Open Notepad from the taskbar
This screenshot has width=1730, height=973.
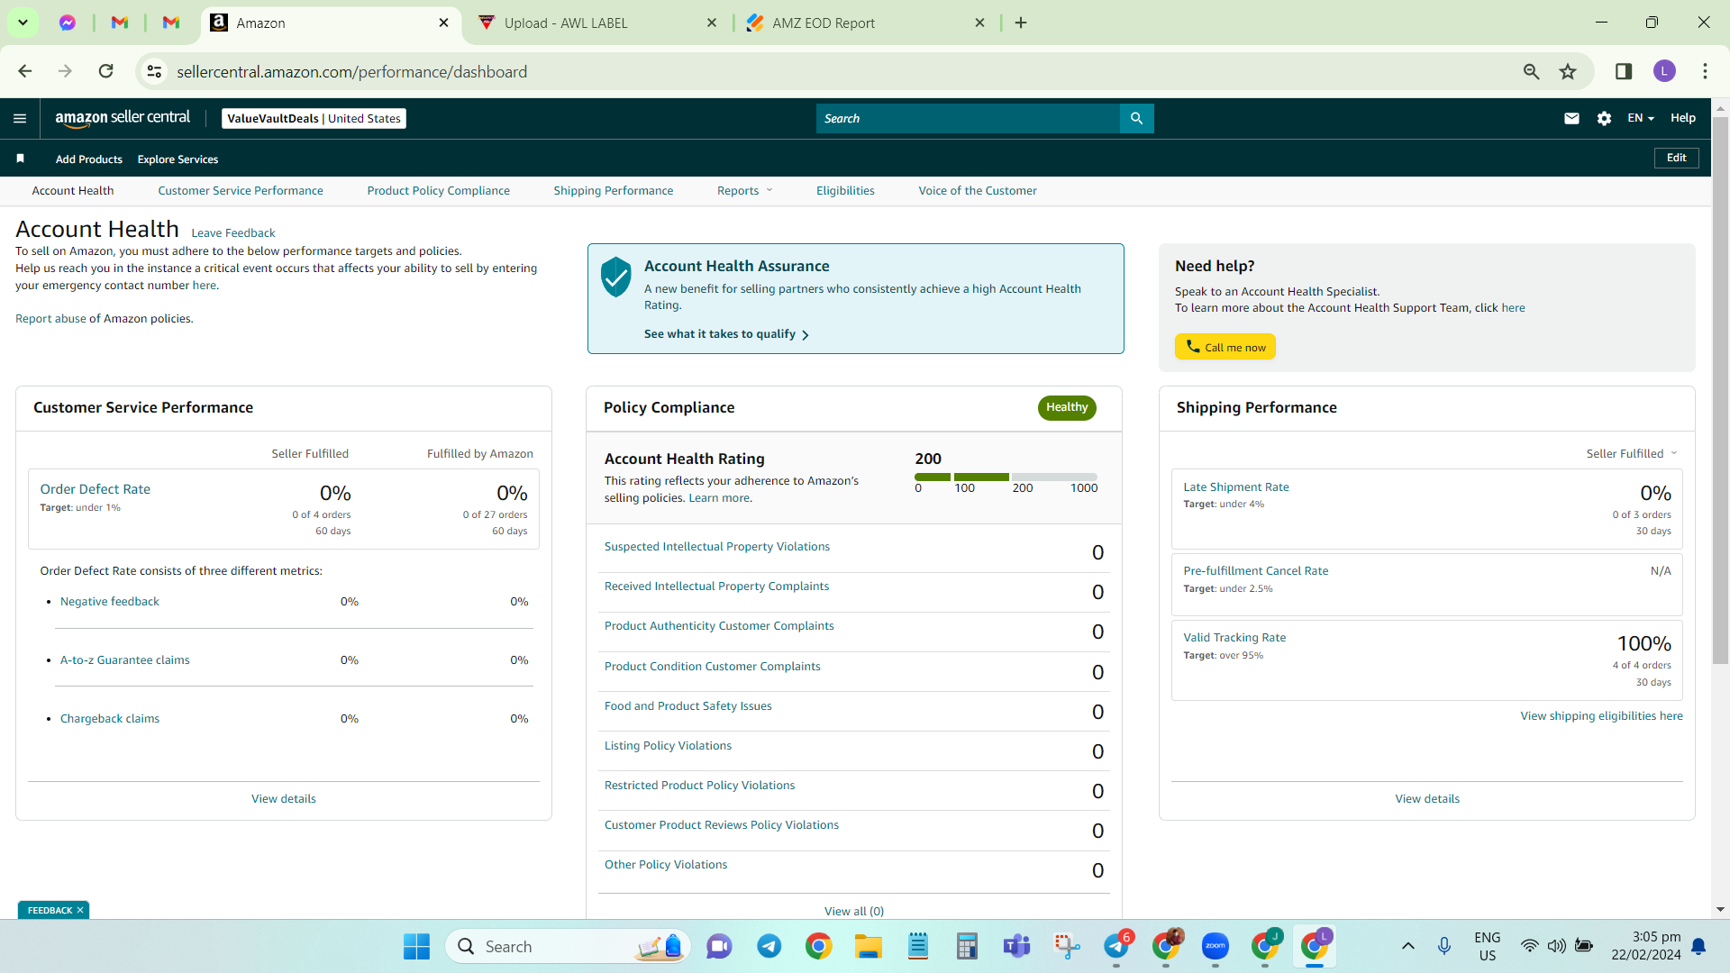(x=918, y=946)
